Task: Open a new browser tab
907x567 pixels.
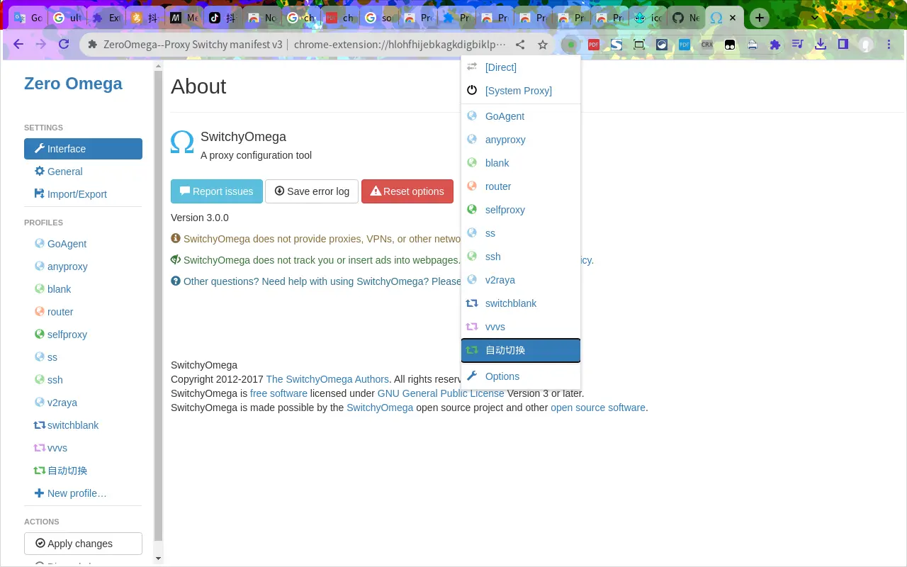Action: pyautogui.click(x=759, y=17)
